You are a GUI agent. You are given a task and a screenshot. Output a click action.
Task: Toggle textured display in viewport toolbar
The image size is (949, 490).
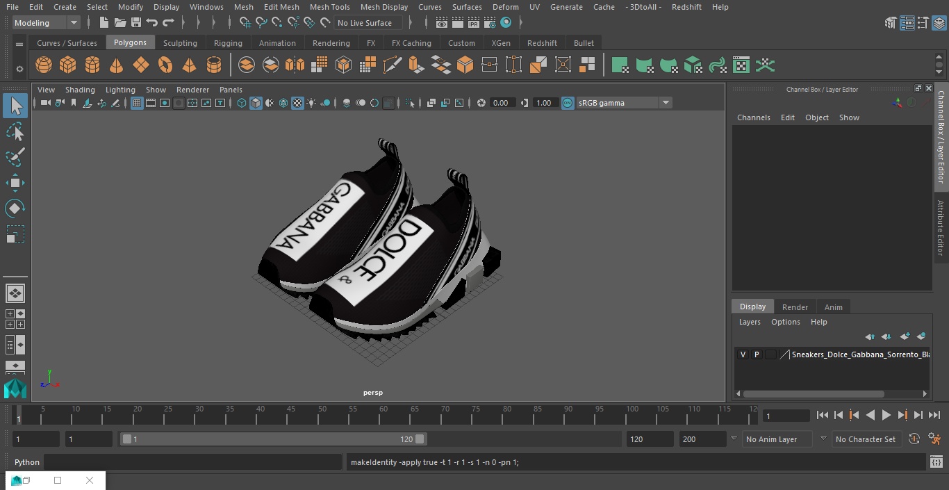(x=297, y=103)
